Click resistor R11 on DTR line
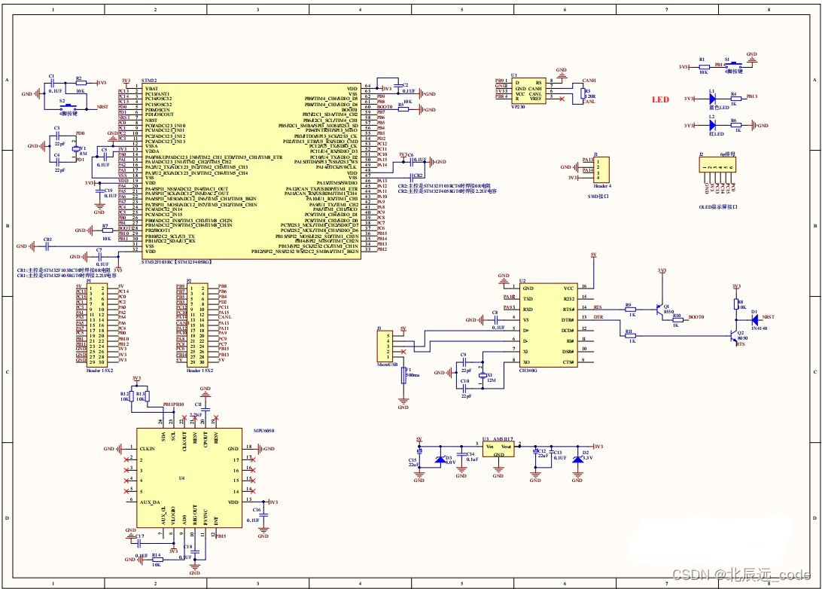 (x=631, y=334)
